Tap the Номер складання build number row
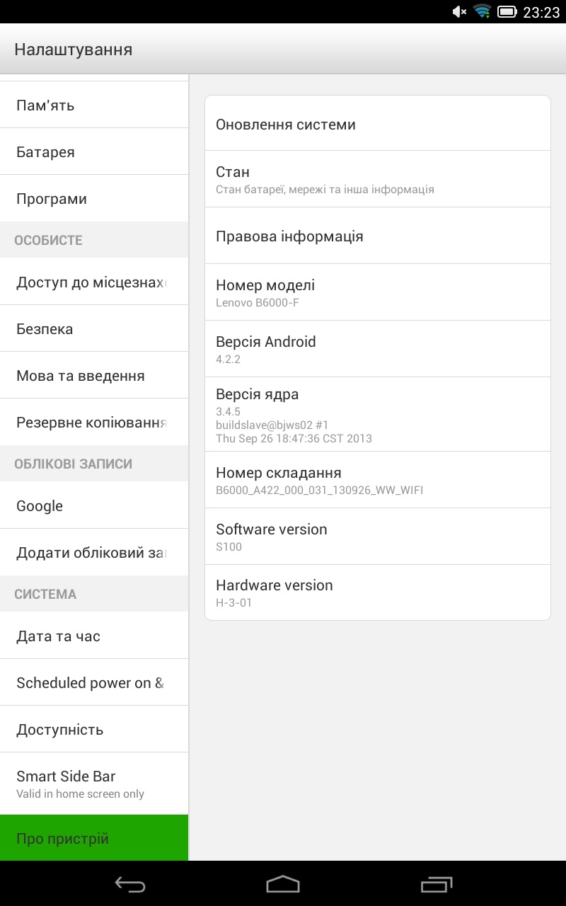 (x=378, y=480)
